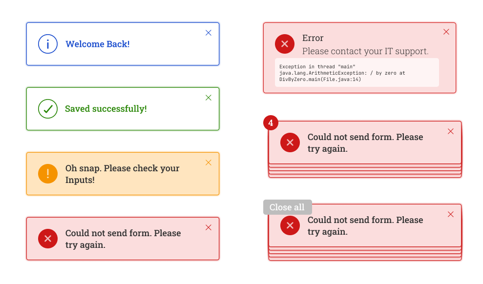Close the Error IT support notification
This screenshot has width=483, height=284.
click(x=446, y=32)
